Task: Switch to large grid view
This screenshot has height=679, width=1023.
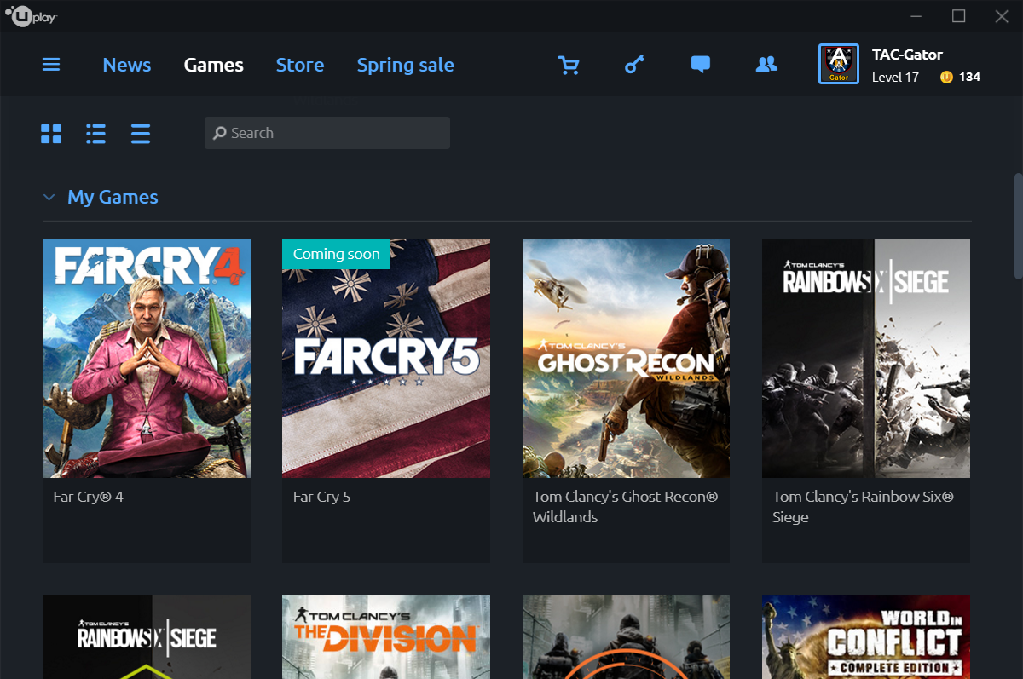Action: click(51, 134)
